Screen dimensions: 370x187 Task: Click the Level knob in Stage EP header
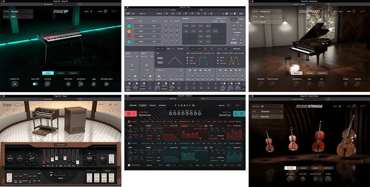(x=106, y=11)
